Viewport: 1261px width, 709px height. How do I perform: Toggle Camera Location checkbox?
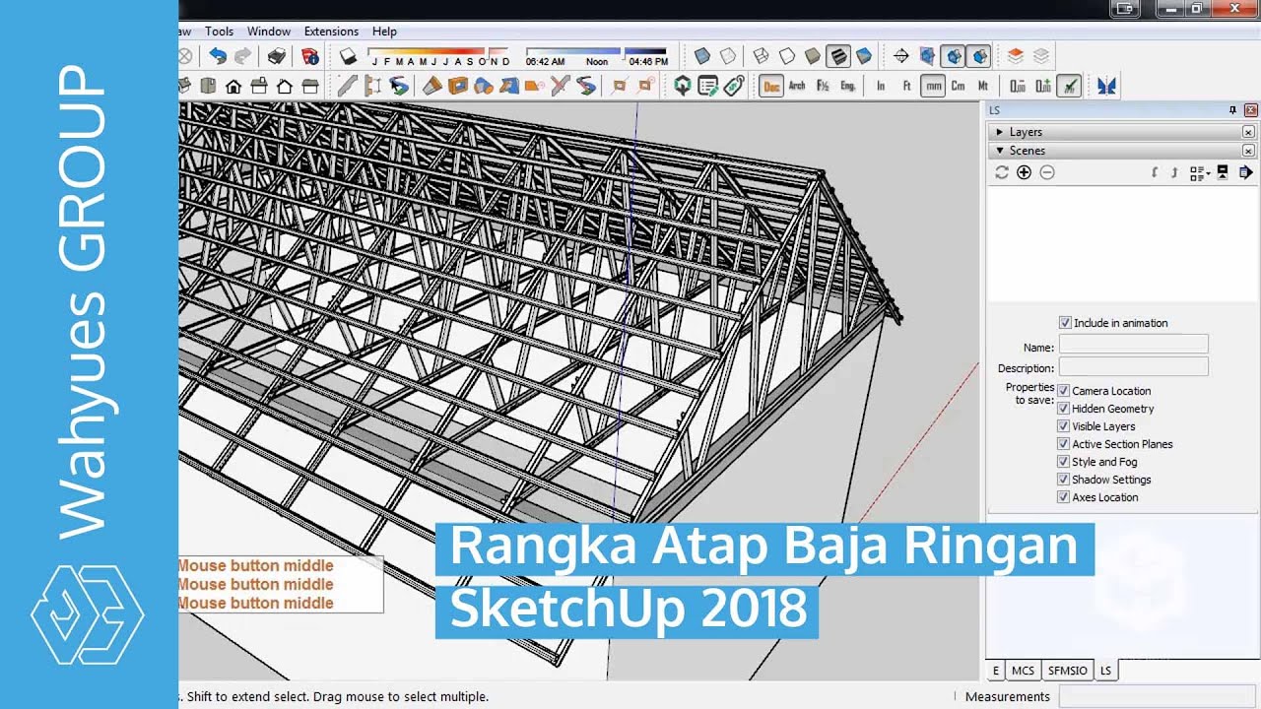[x=1064, y=391]
